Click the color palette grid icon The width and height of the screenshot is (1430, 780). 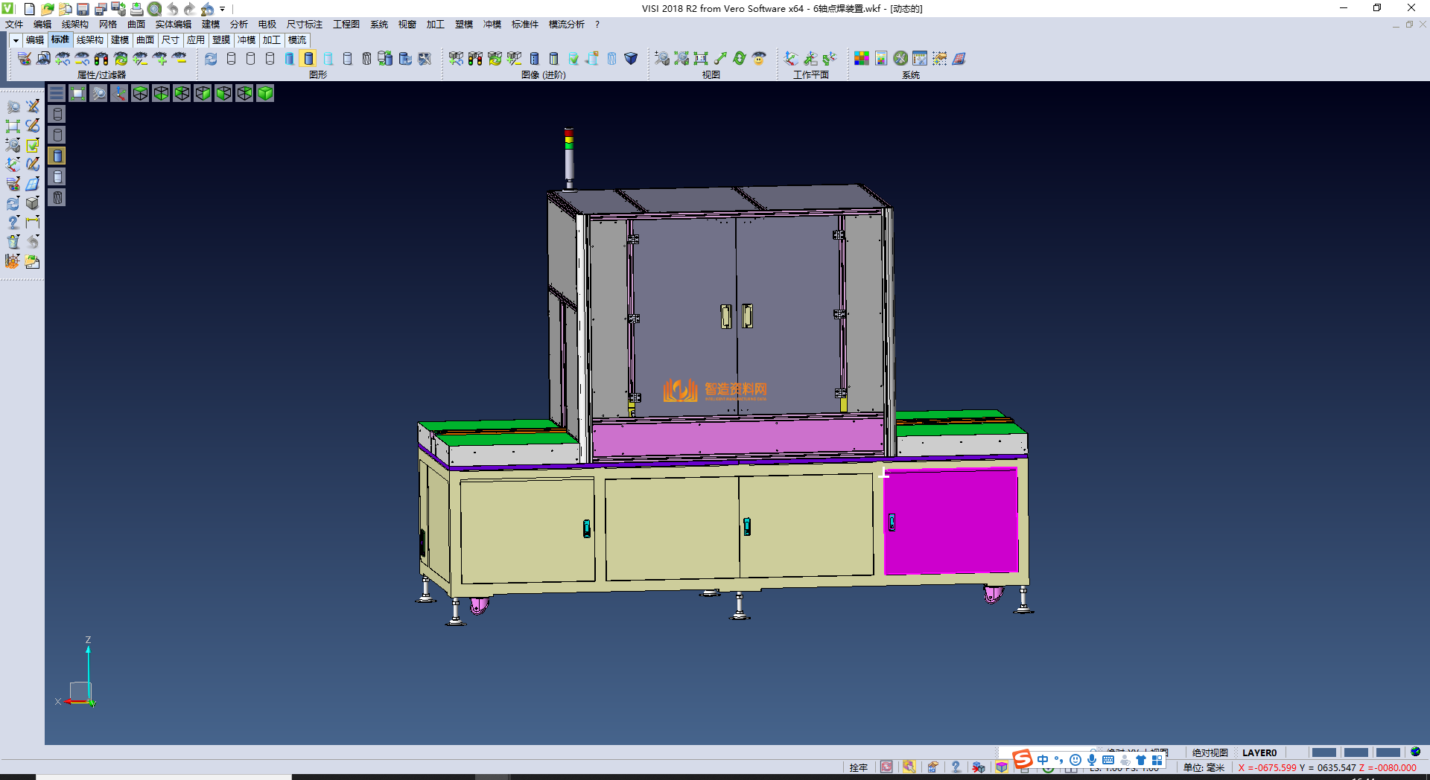click(861, 59)
